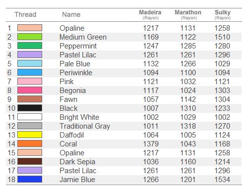Click the Jamie Blue swatch
Image resolution: width=248 pixels, height=190 pixels.
click(x=30, y=179)
